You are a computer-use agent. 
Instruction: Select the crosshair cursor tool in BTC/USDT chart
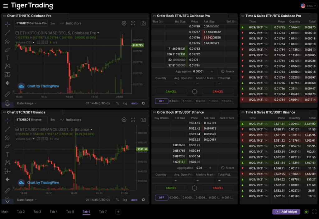tap(7, 121)
